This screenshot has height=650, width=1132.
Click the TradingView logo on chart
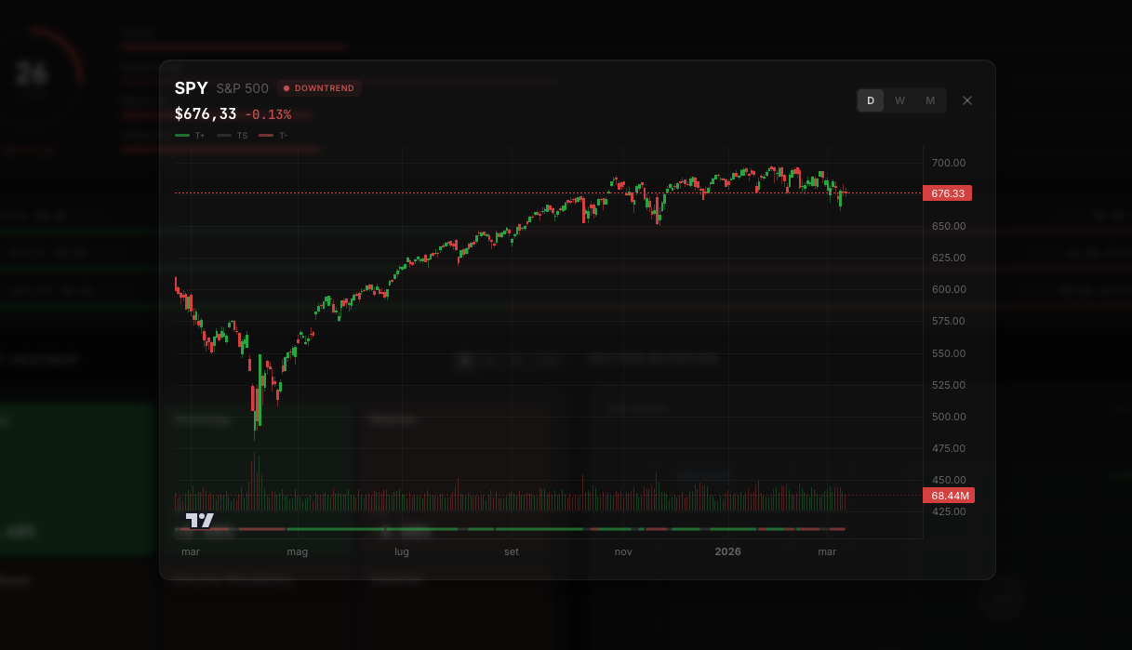coord(199,520)
